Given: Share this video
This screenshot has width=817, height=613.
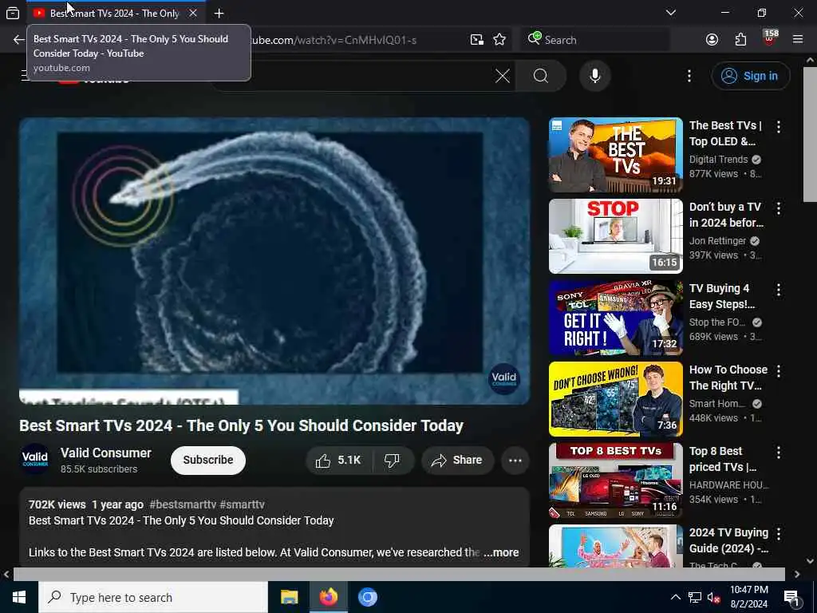Looking at the screenshot, I should [x=457, y=461].
